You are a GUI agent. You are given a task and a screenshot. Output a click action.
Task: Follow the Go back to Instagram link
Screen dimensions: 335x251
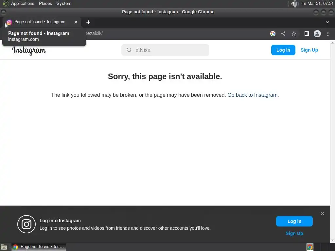point(253,95)
